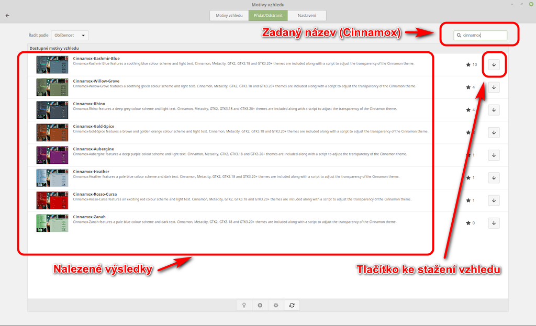Select the Cinnamox-Willow-Grove title text
The image size is (536, 326).
(x=96, y=81)
